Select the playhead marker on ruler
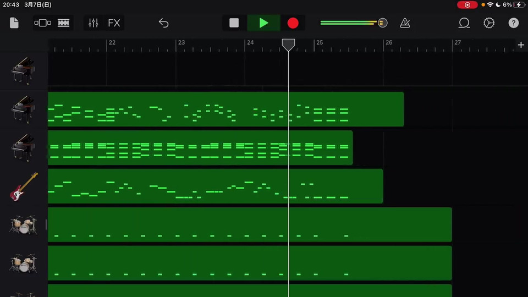 288,45
